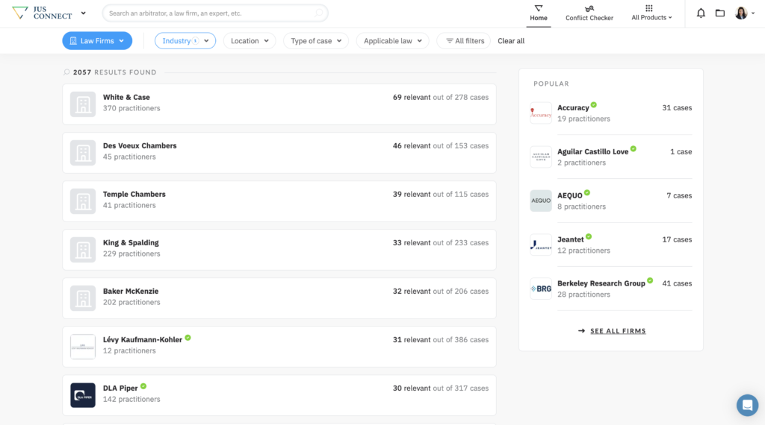Open All filters panel
The image size is (765, 425).
(463, 41)
